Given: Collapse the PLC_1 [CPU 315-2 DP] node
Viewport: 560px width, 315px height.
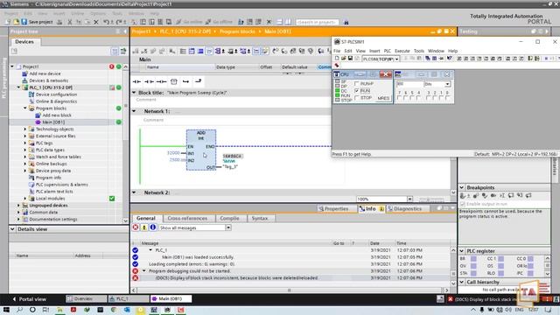Looking at the screenshot, I should [x=18, y=87].
